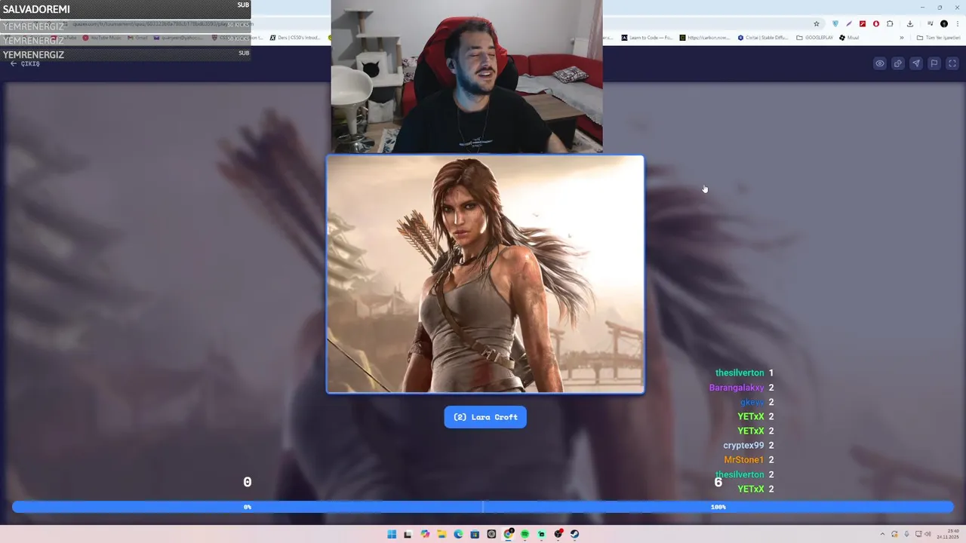Show hidden system tray icons
Screen dimensions: 966x543
882,534
